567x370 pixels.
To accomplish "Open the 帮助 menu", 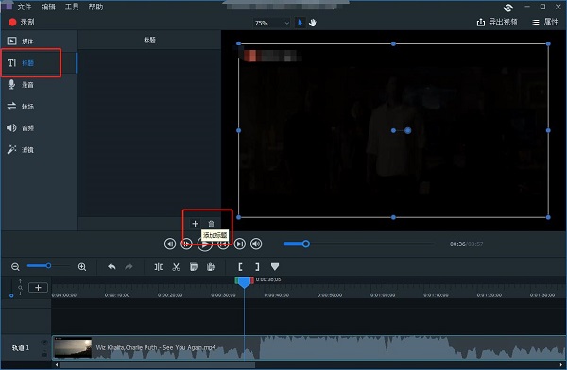I will (x=95, y=7).
